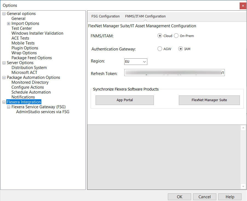This screenshot has height=201, width=247.
Task: Open Help for the Options dialog
Action: pos(230,197)
